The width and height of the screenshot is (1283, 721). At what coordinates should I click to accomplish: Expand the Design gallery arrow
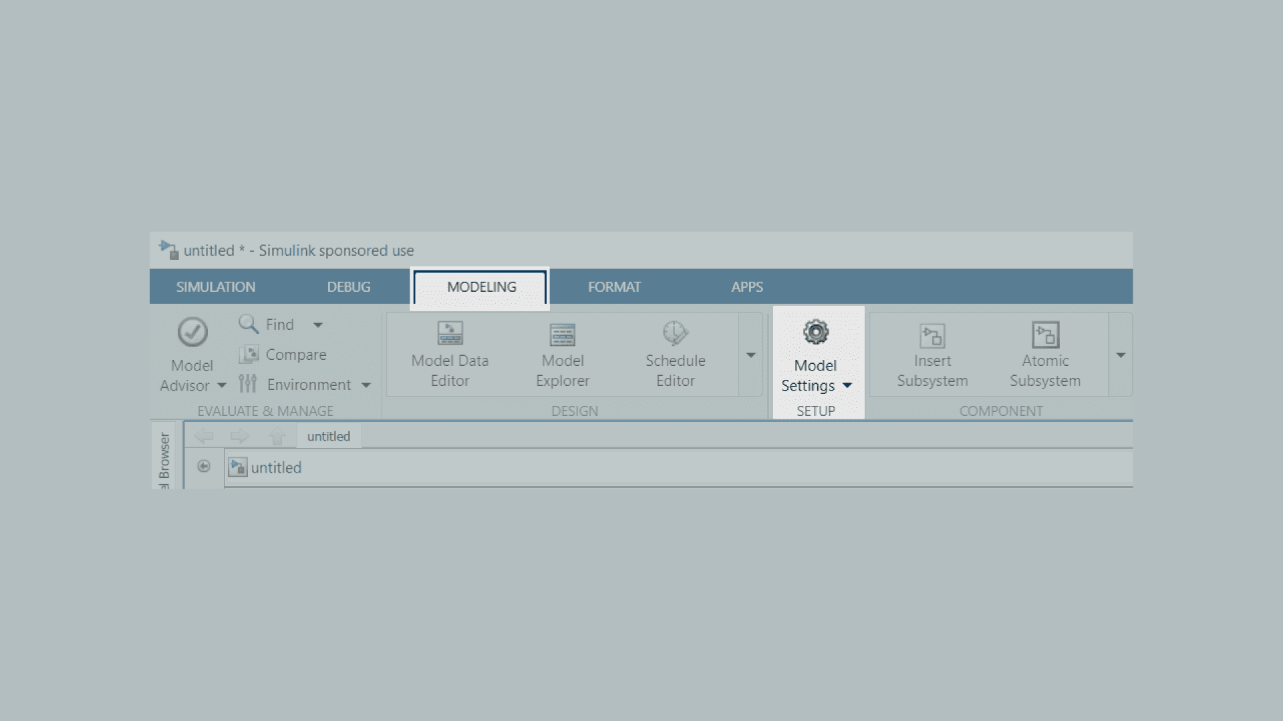[751, 355]
